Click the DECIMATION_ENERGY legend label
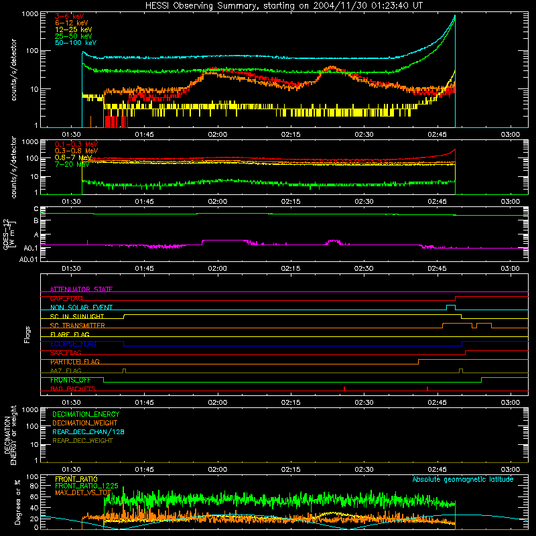This screenshot has width=536, height=536. (x=86, y=414)
